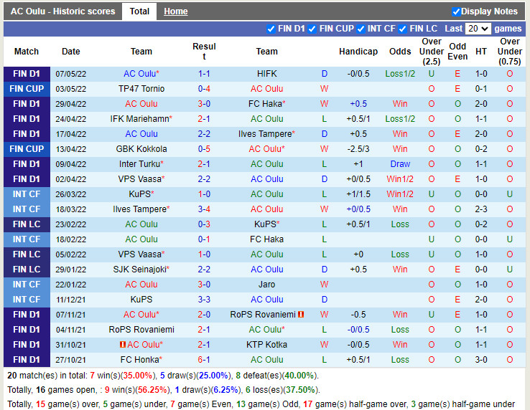
Task: Open the SJK Seinajoki team link
Action: 139,270
